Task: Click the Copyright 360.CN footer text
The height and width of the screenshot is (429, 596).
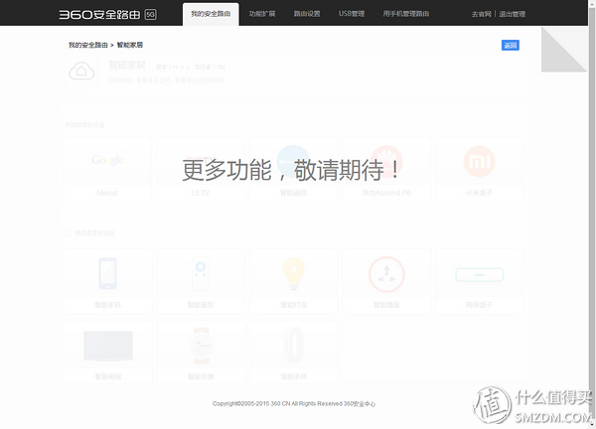Action: (x=294, y=403)
